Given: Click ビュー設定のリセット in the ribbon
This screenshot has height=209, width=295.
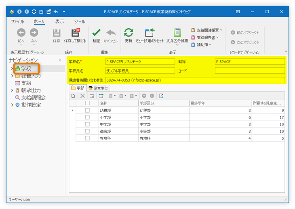Looking at the screenshot, I should click(150, 36).
